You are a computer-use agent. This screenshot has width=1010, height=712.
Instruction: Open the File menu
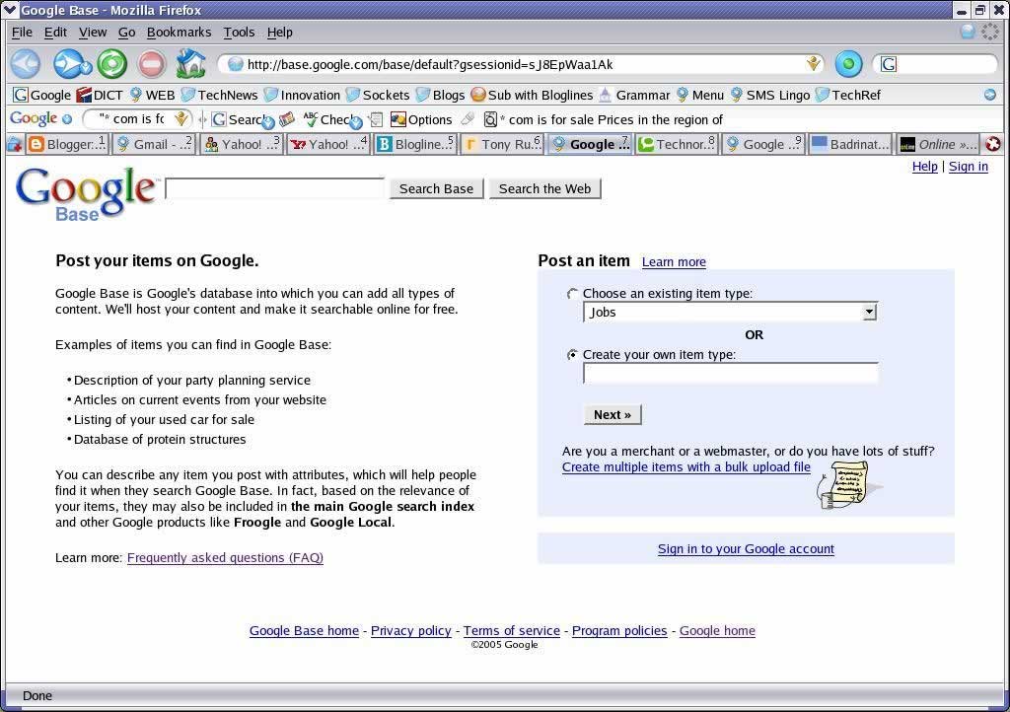[22, 33]
